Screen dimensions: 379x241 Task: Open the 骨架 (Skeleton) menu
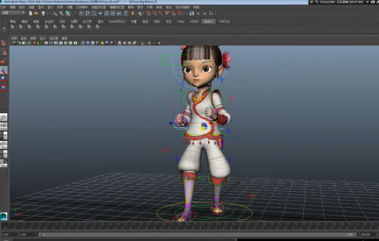pyautogui.click(x=131, y=7)
